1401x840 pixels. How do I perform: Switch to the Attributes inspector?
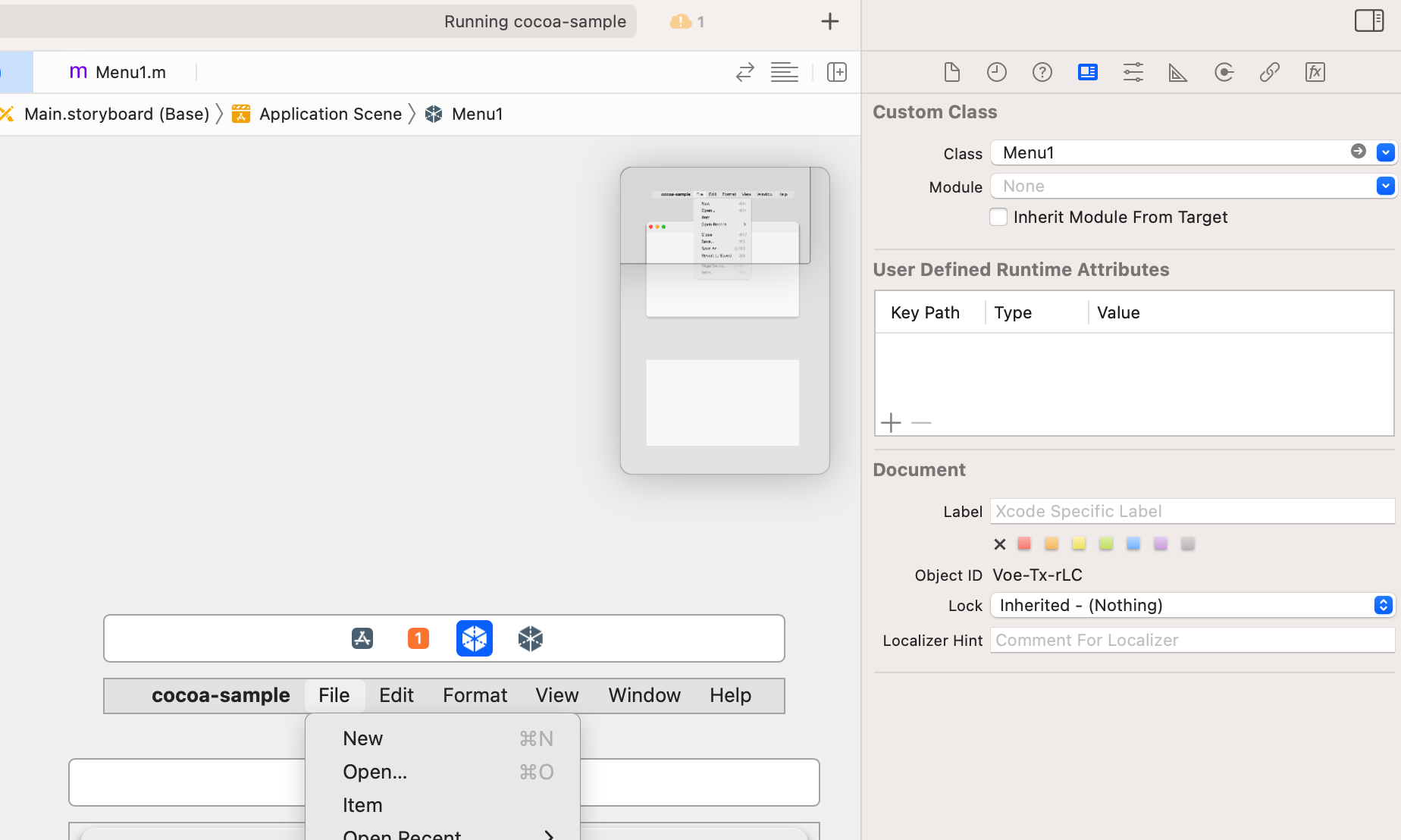(1133, 72)
